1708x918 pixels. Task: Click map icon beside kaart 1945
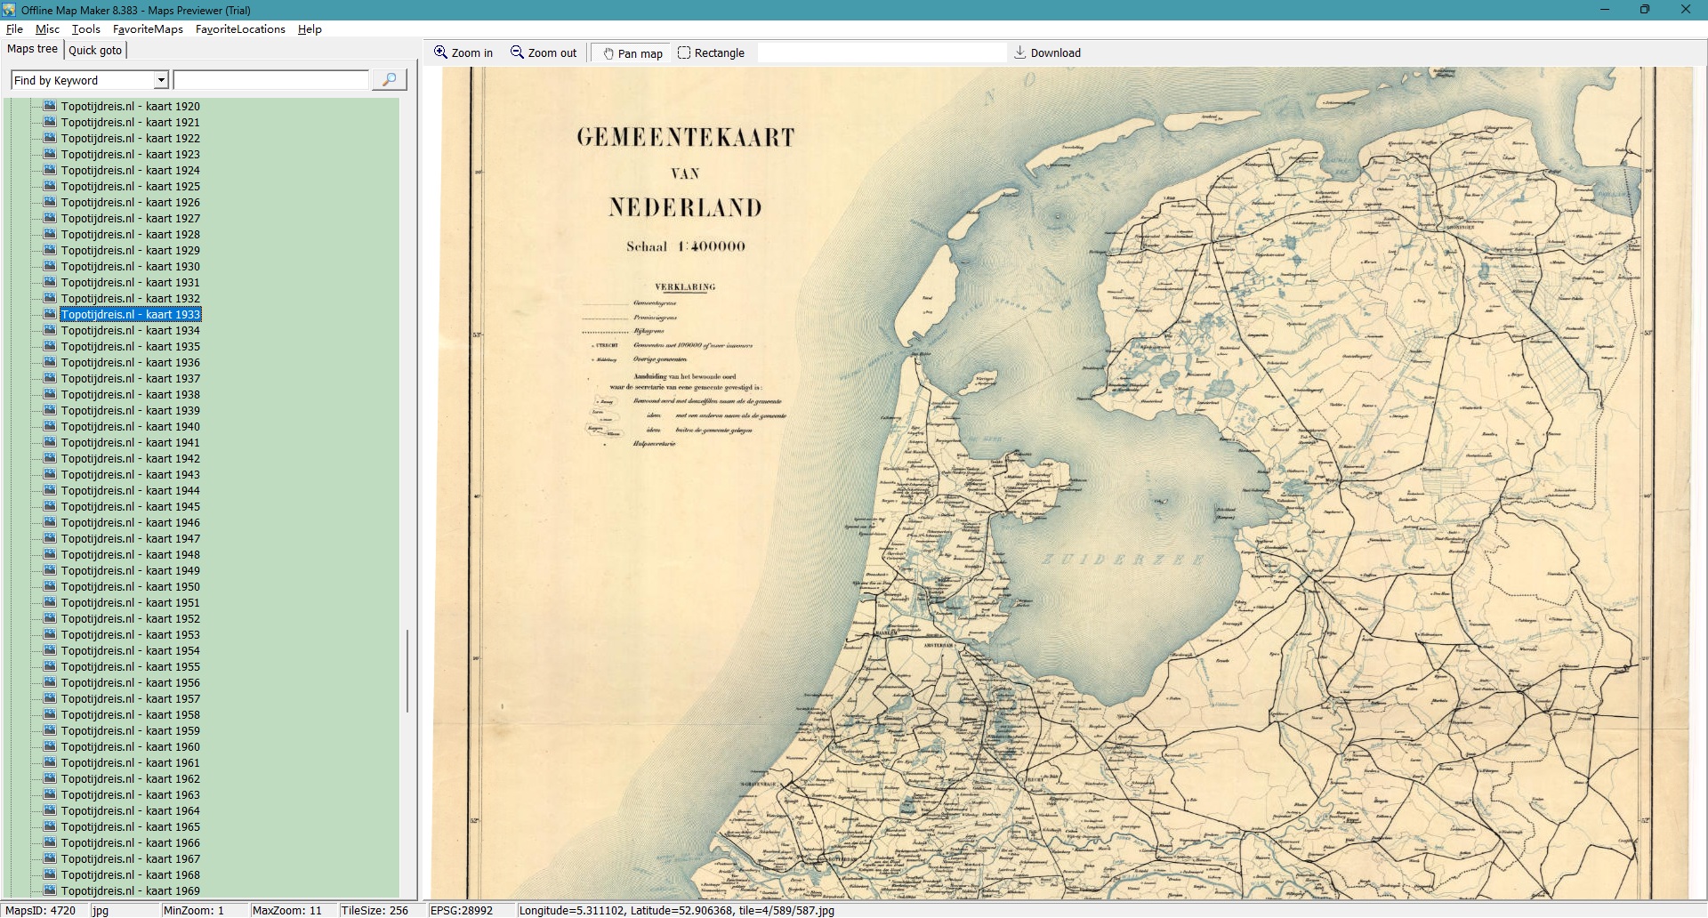(51, 506)
